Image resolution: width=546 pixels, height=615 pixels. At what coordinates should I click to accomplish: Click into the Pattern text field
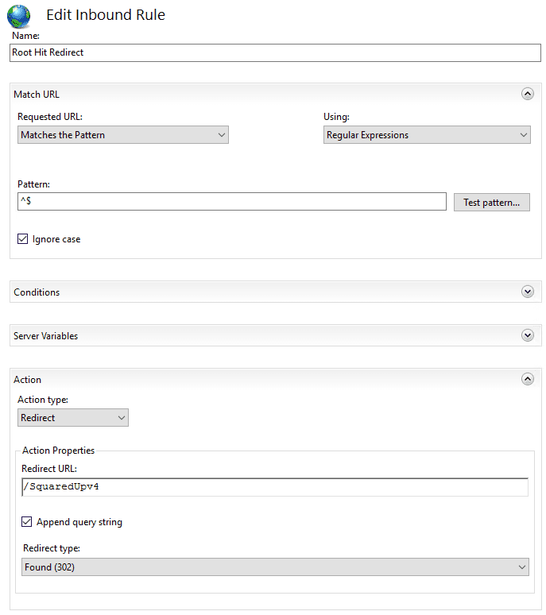[231, 202]
